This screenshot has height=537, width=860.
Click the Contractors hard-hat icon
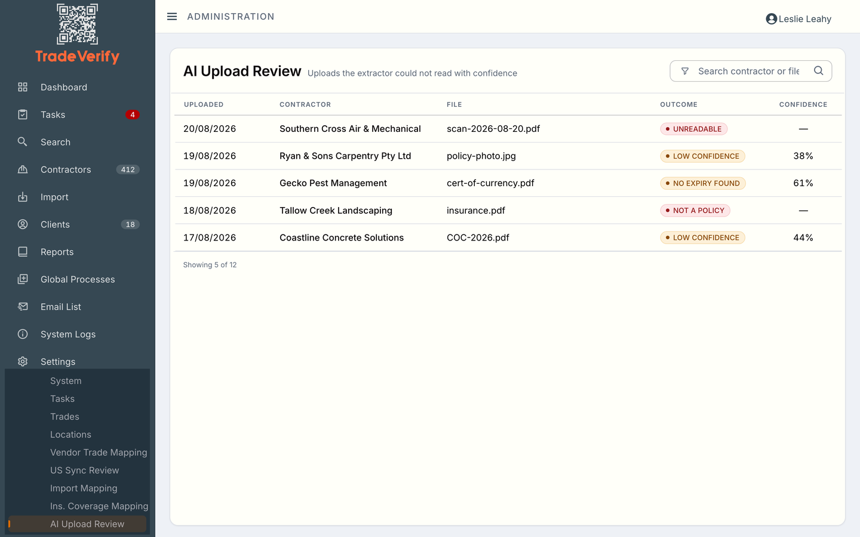click(x=23, y=169)
